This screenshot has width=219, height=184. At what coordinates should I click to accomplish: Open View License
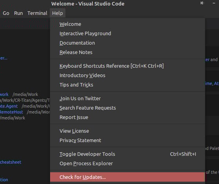point(127,131)
